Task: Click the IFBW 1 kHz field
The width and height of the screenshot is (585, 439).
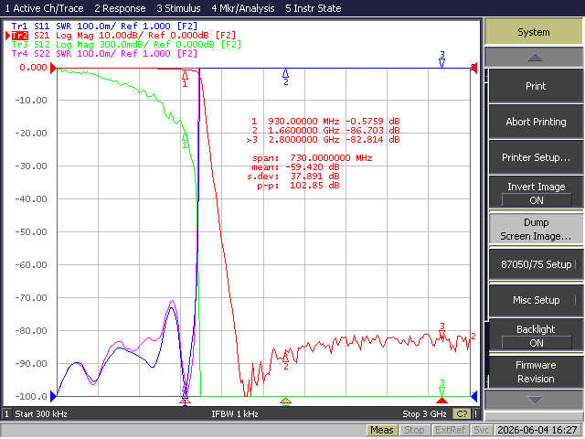Action: coord(235,414)
